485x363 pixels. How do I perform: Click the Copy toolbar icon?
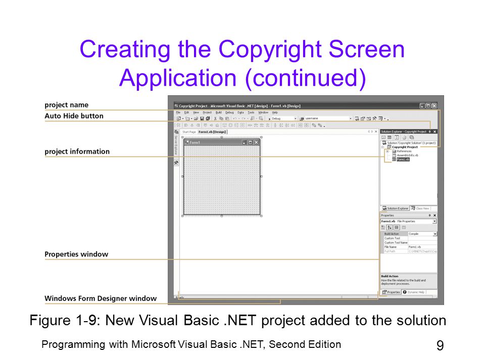tap(221, 118)
